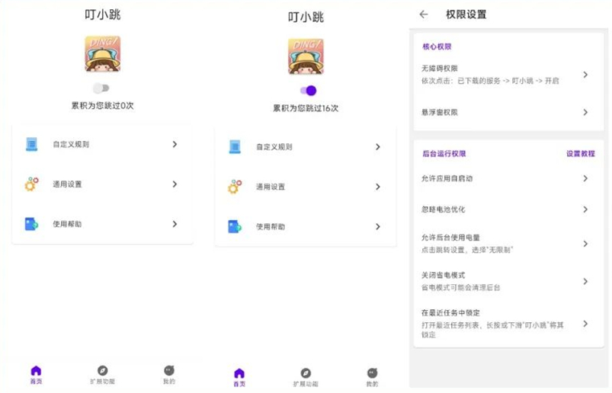This screenshot has height=393, width=612.
Task: Tap the 累积为您跳过0次 counter text
Action: pyautogui.click(x=103, y=106)
